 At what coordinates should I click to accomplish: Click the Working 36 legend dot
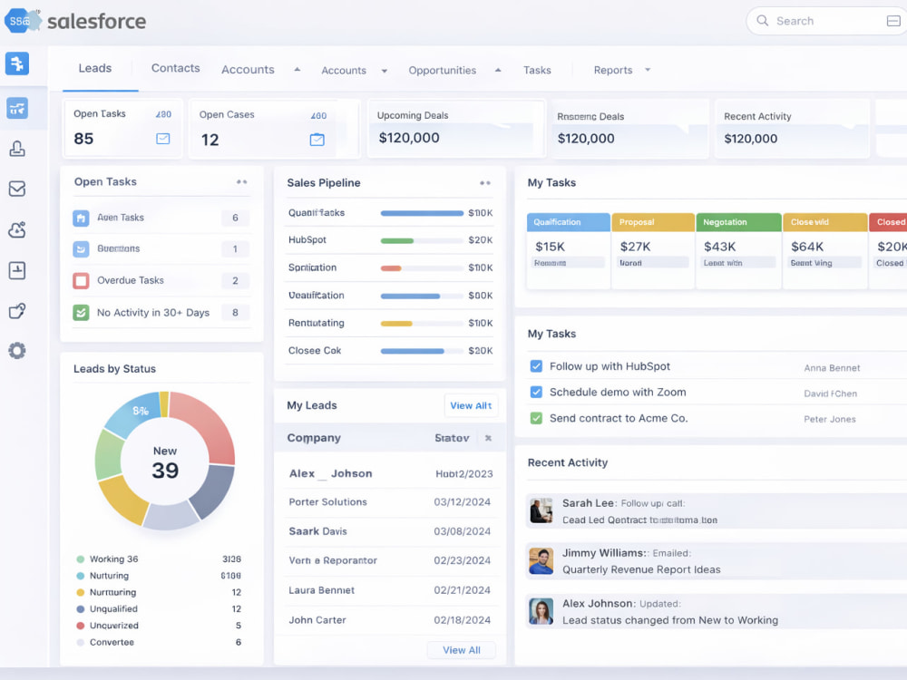[x=81, y=559]
